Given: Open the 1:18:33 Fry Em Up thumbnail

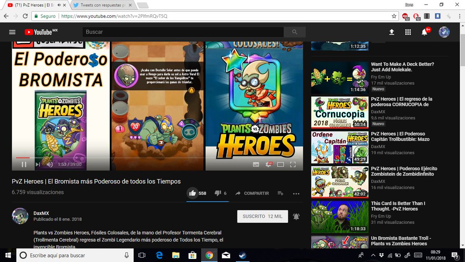Looking at the screenshot, I should pos(340,217).
